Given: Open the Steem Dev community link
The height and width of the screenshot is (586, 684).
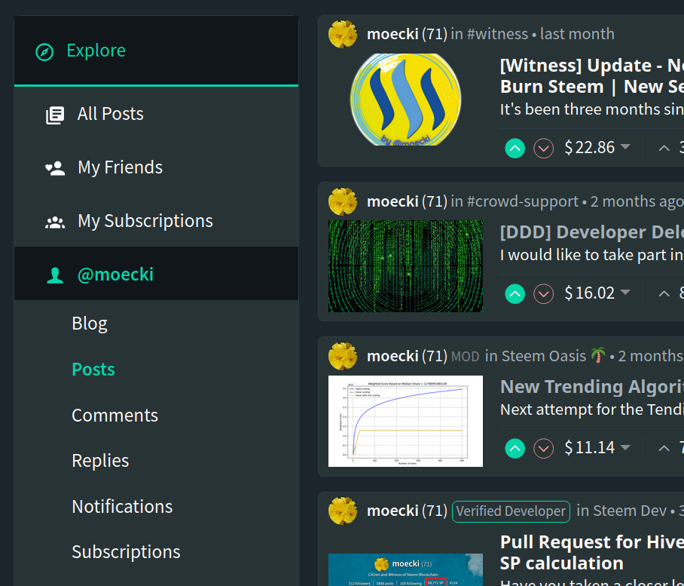Looking at the screenshot, I should click(x=630, y=511).
